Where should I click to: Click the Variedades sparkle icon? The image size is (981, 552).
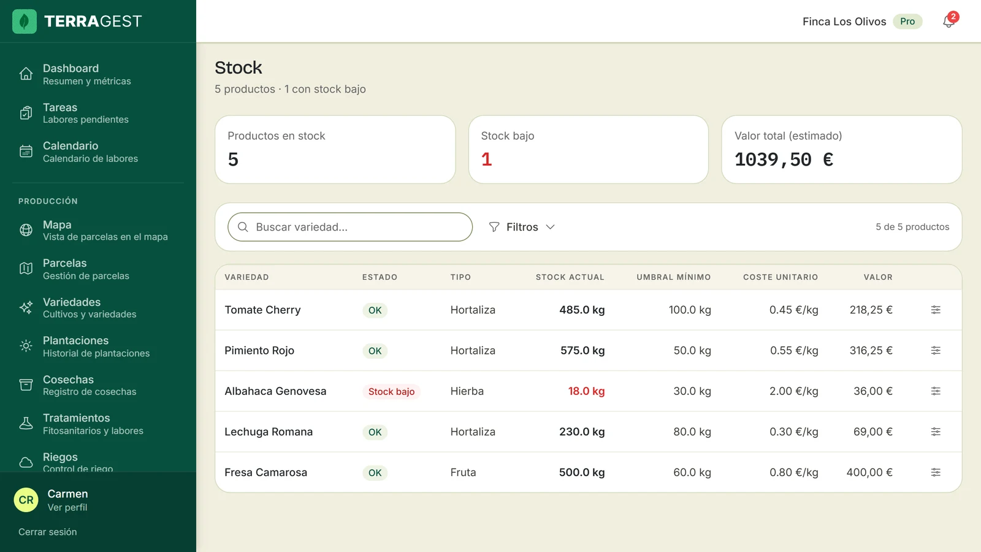[x=26, y=307]
